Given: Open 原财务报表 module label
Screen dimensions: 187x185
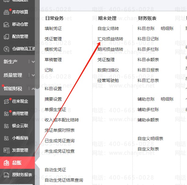Looking at the screenshot, I should (22, 175).
